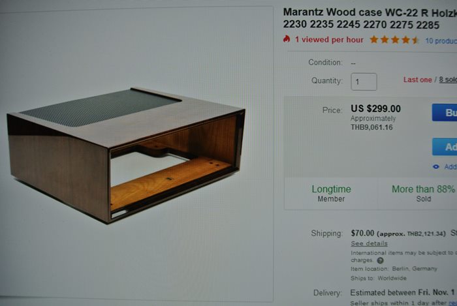Click the Longtime Member badge
457x306 pixels.
pos(332,193)
